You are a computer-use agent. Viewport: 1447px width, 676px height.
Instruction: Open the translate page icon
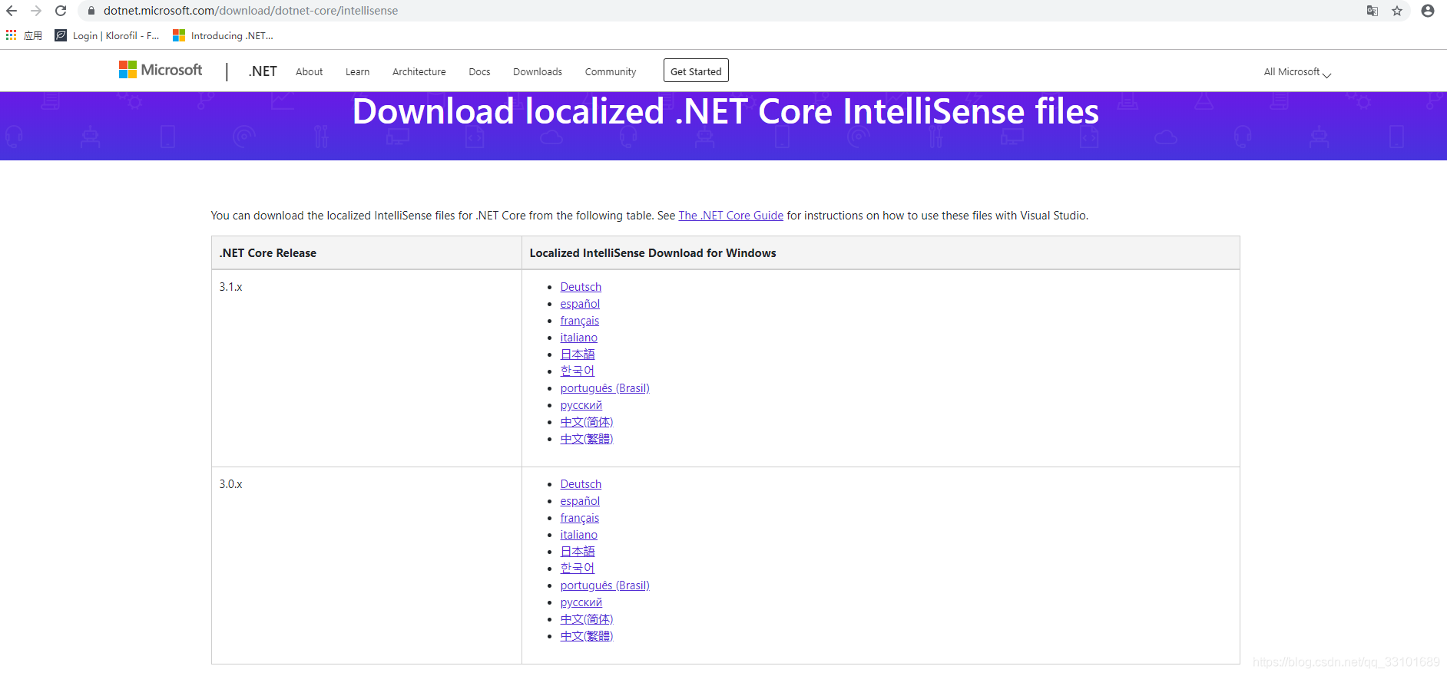[x=1372, y=11]
